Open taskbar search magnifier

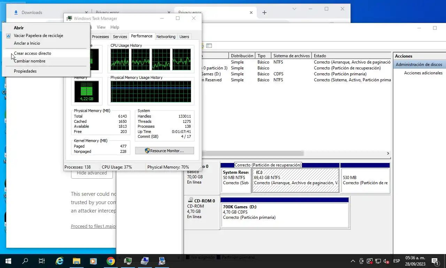25,261
